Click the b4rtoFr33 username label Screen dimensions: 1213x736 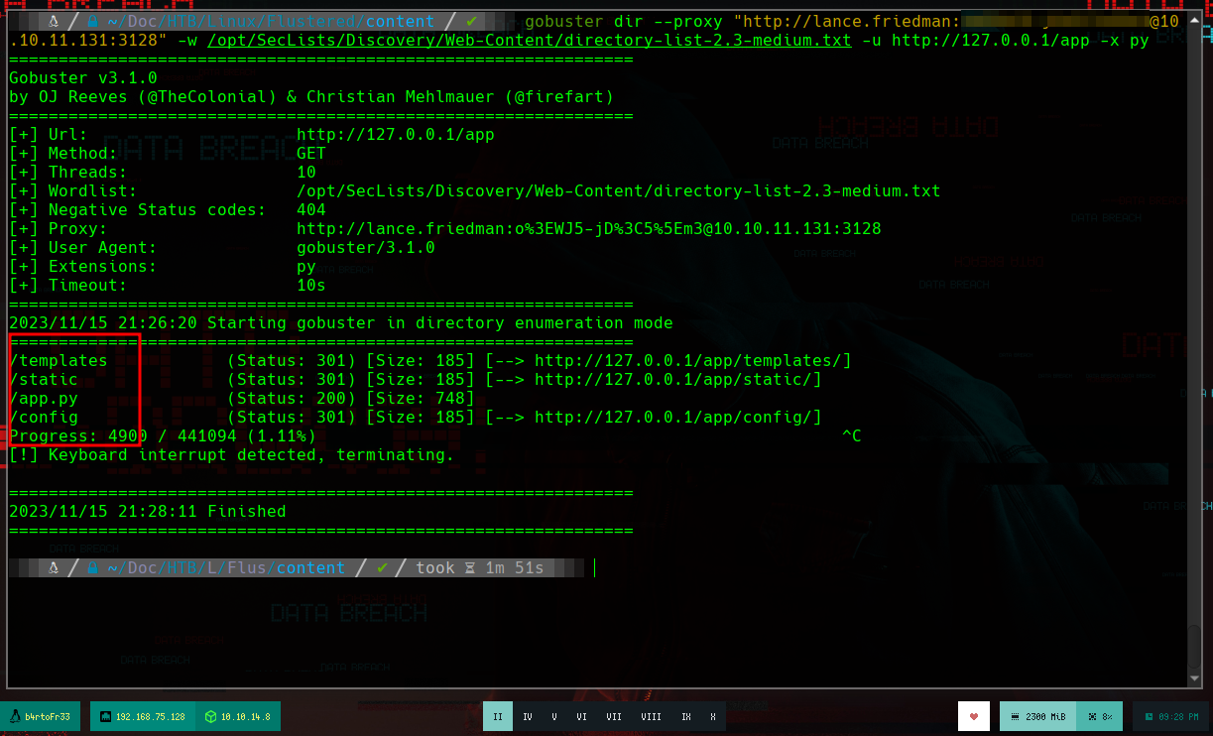(48, 716)
